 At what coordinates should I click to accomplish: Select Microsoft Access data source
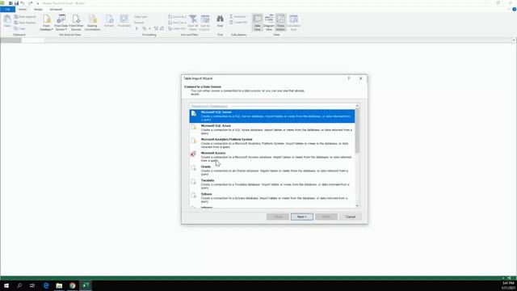pyautogui.click(x=272, y=157)
